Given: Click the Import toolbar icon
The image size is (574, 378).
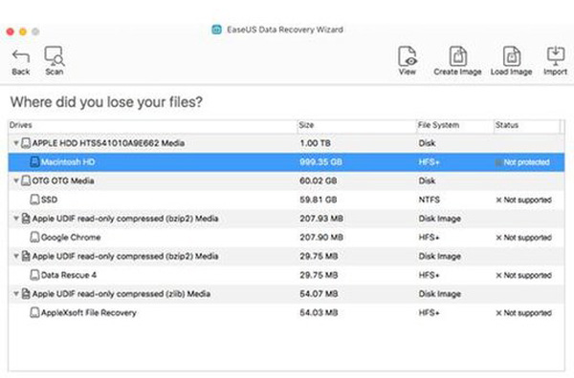Looking at the screenshot, I should pyautogui.click(x=556, y=55).
